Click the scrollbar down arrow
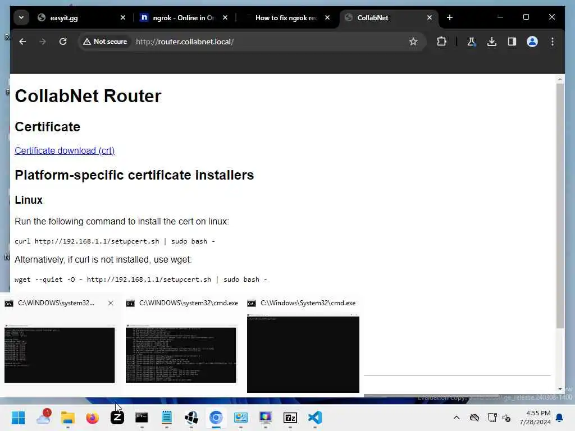The height and width of the screenshot is (431, 575). (560, 389)
